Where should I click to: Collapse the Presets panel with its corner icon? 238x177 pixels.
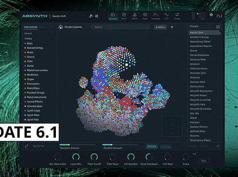[x=218, y=27]
